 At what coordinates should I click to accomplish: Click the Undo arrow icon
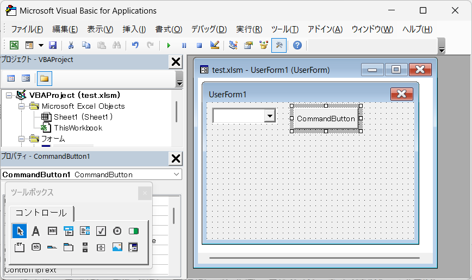click(135, 45)
